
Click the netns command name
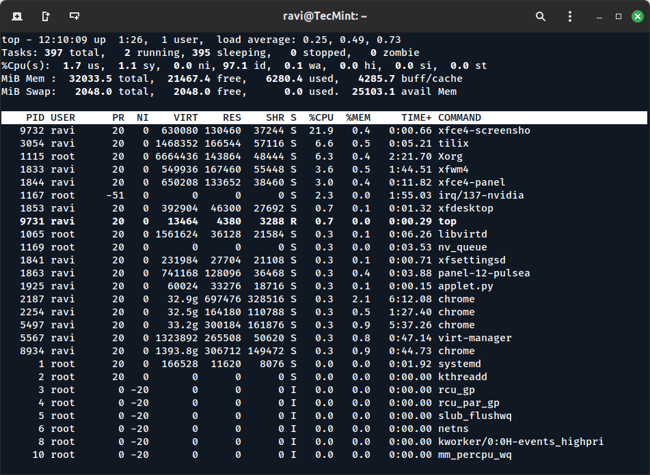point(454,429)
